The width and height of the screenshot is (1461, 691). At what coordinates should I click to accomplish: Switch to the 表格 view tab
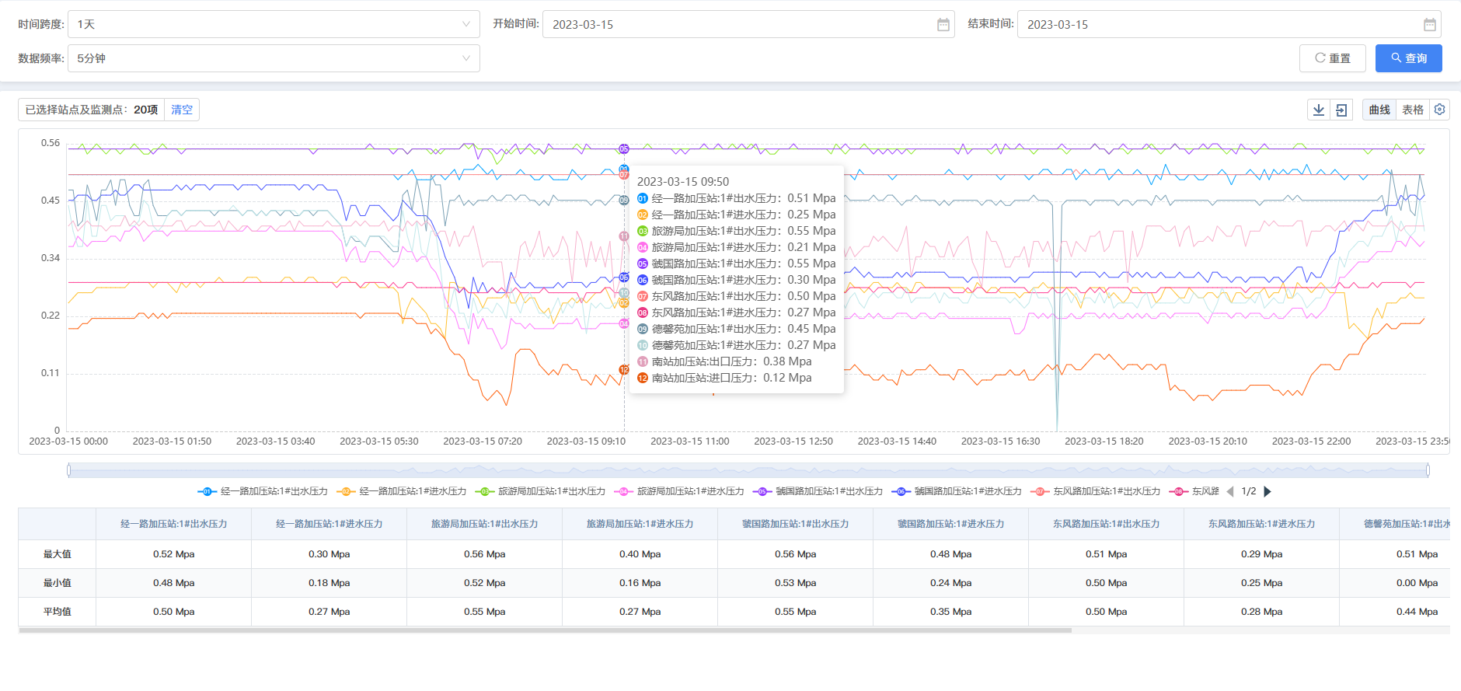1412,110
